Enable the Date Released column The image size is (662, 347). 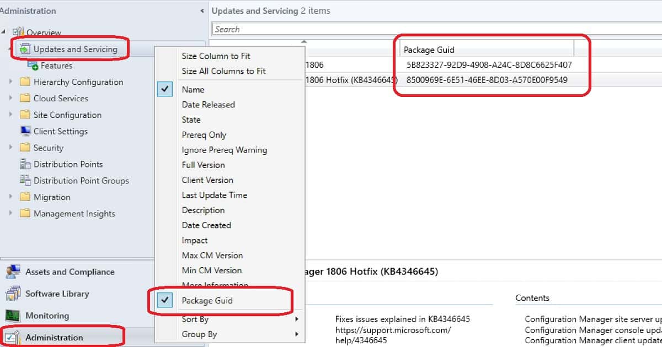209,105
